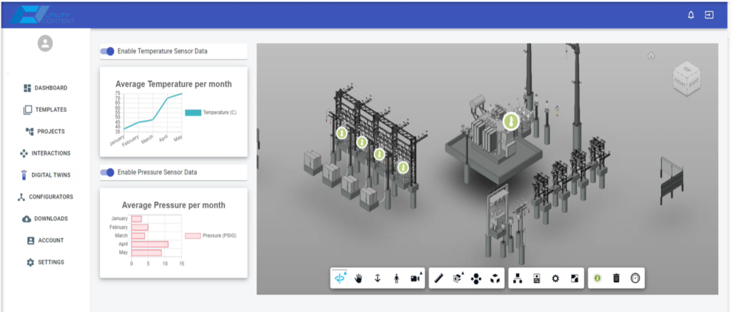Viewport: 731px width, 312px height.
Task: Click the trash delete icon in viewer toolbar
Action: pyautogui.click(x=616, y=279)
